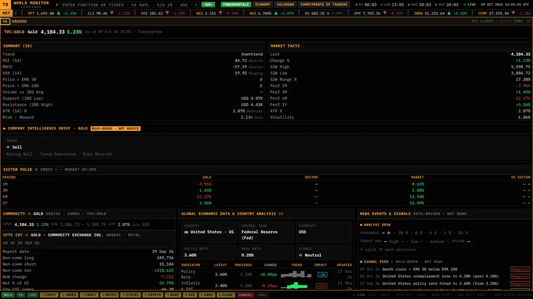Image resolution: width=533 pixels, height=299 pixels.
Task: Select CL1 crude quote in ticker strip
Action: click(109, 13)
